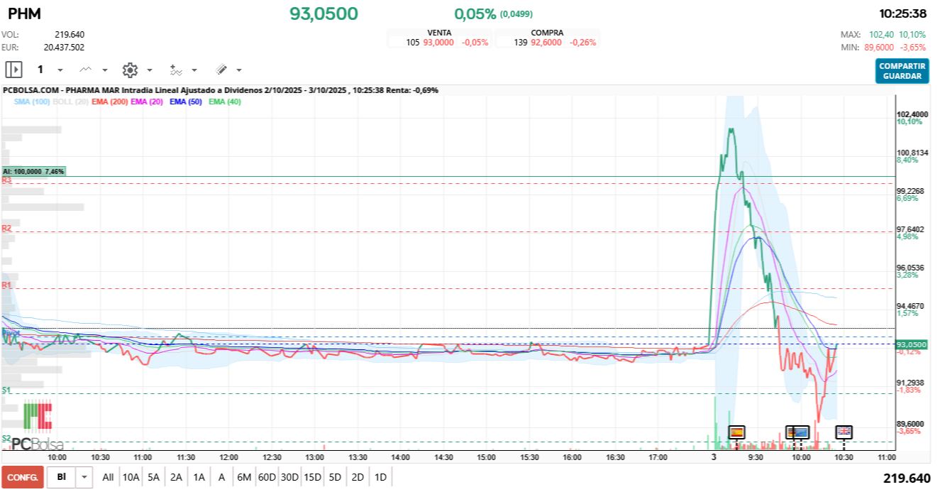Click the UK flag event marker

coord(844,432)
